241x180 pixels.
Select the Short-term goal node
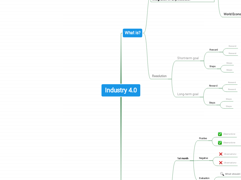[x=188, y=58]
